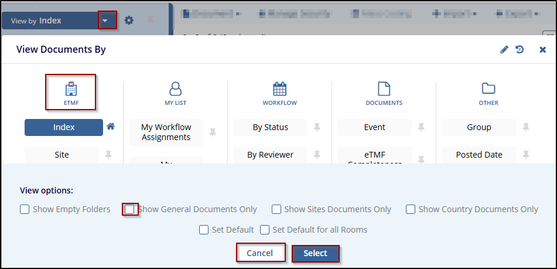The width and height of the screenshot is (557, 269).
Task: Choose the Index view option
Action: point(63,127)
